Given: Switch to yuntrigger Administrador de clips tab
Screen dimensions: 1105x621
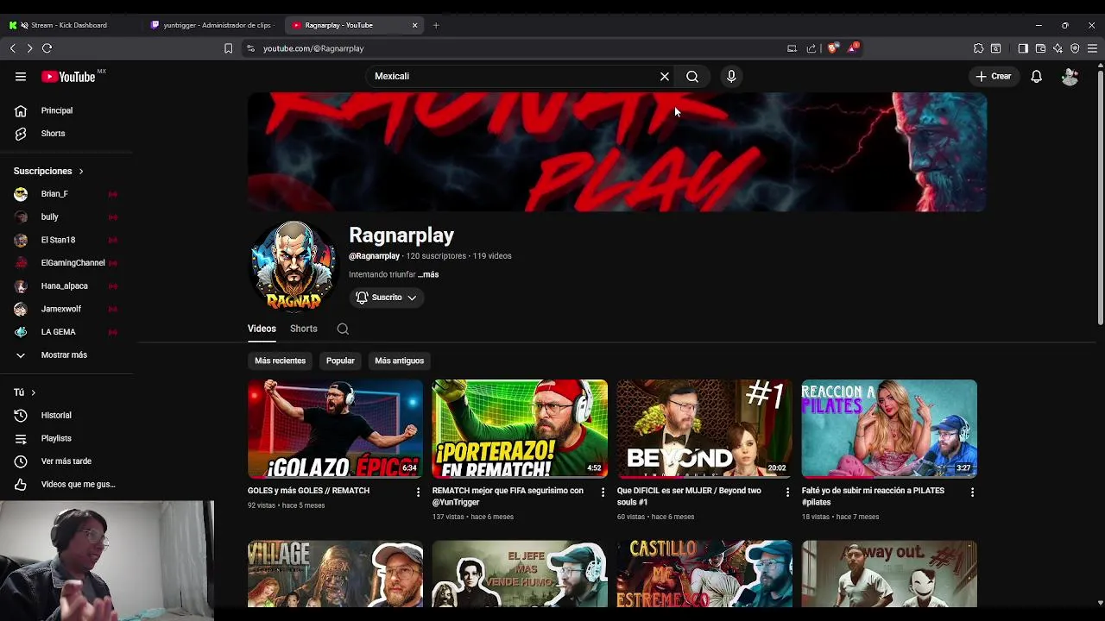Looking at the screenshot, I should (x=212, y=25).
